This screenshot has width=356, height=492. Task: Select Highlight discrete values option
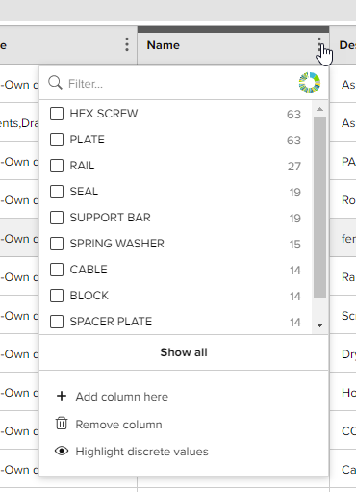pyautogui.click(x=141, y=452)
